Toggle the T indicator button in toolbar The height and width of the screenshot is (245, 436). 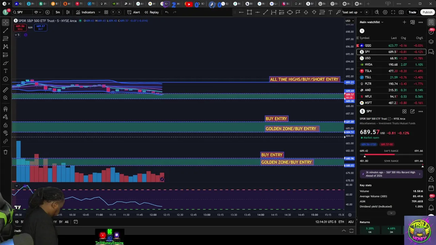[113, 12]
